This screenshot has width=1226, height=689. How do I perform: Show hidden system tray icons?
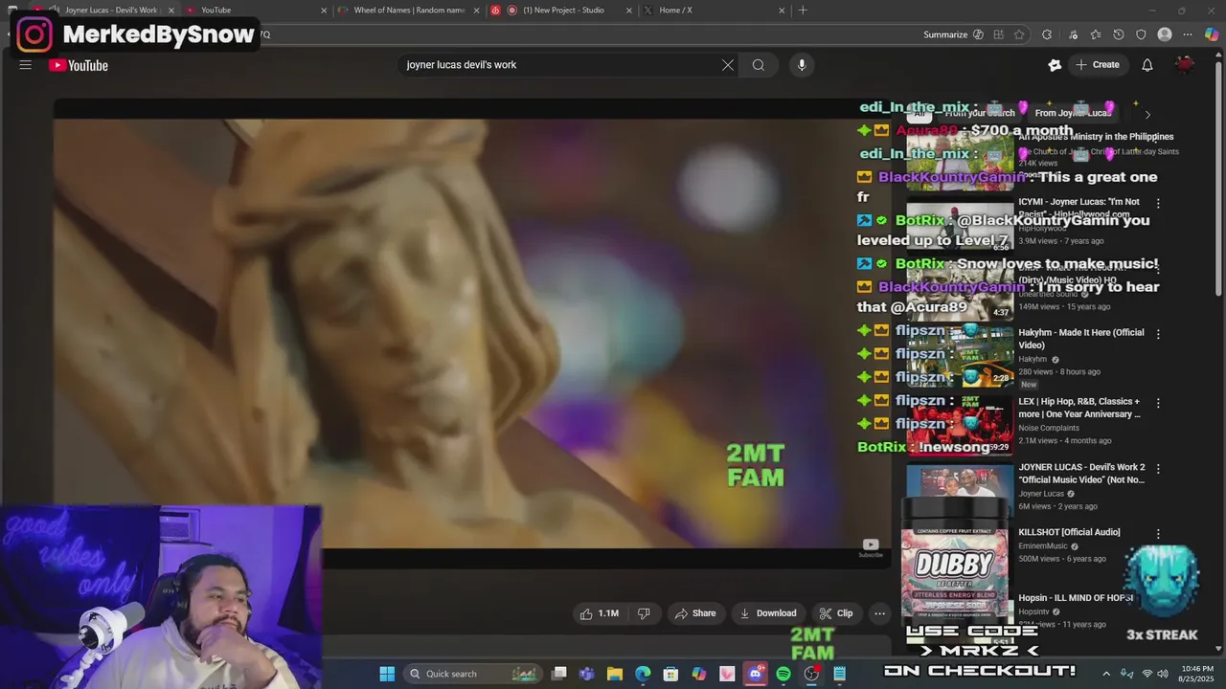pos(1106,674)
